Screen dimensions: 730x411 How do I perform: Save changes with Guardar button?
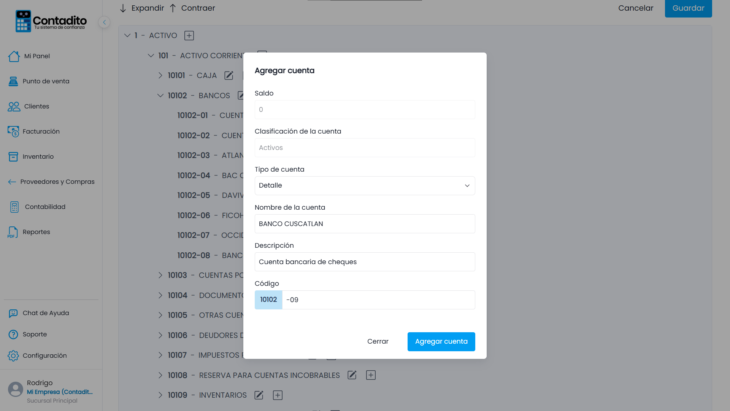click(688, 8)
